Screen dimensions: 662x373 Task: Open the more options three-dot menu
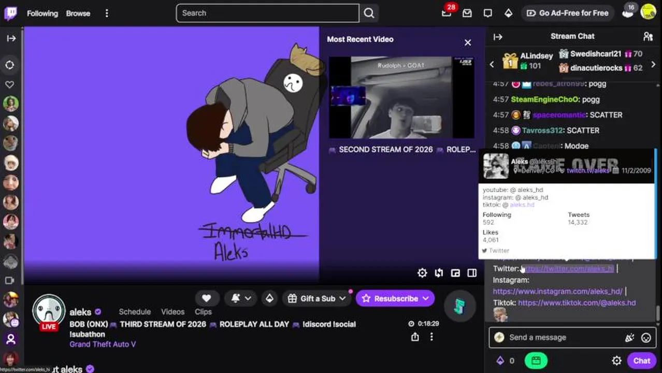coord(107,13)
